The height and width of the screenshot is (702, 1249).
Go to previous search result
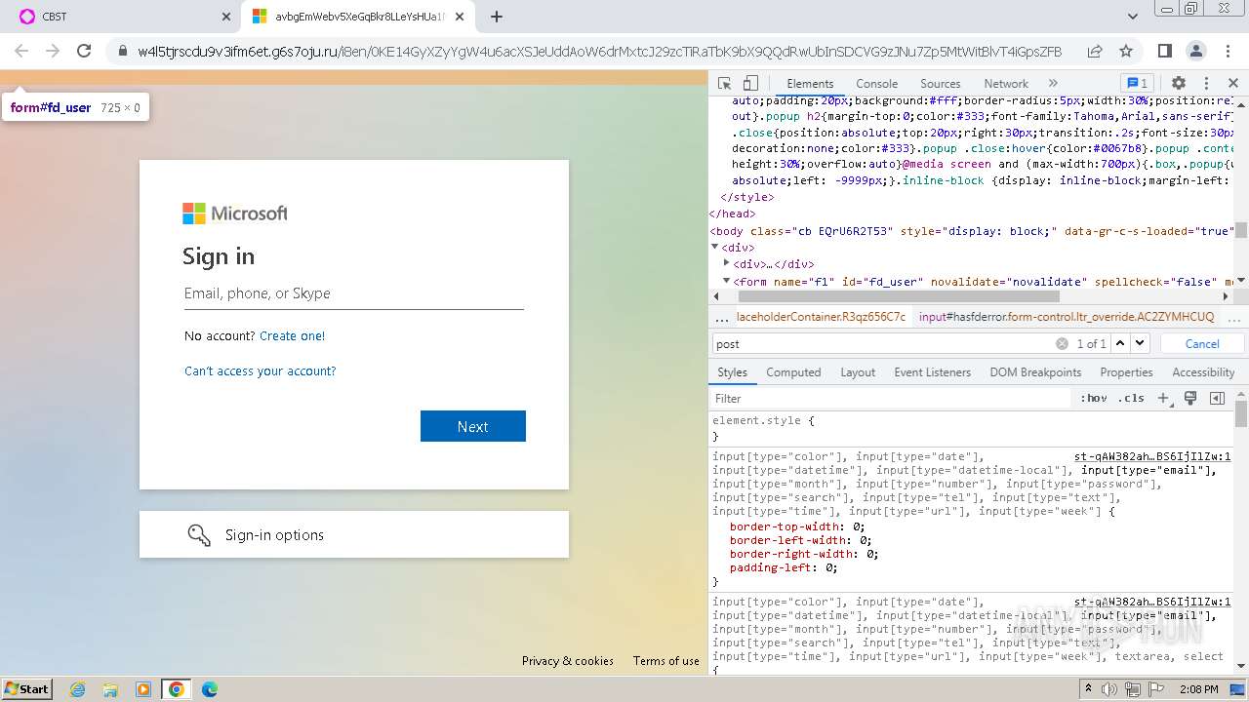(x=1120, y=343)
